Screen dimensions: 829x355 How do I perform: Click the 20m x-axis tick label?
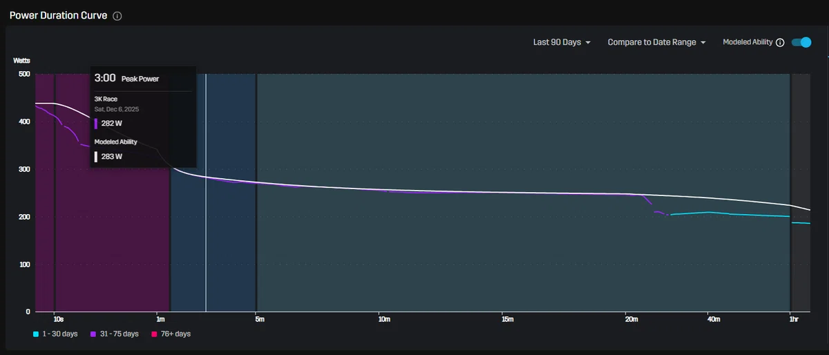(x=631, y=319)
